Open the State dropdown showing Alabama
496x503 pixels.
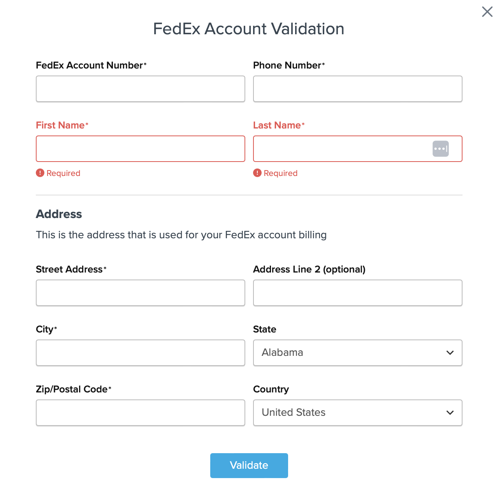[x=350, y=353]
